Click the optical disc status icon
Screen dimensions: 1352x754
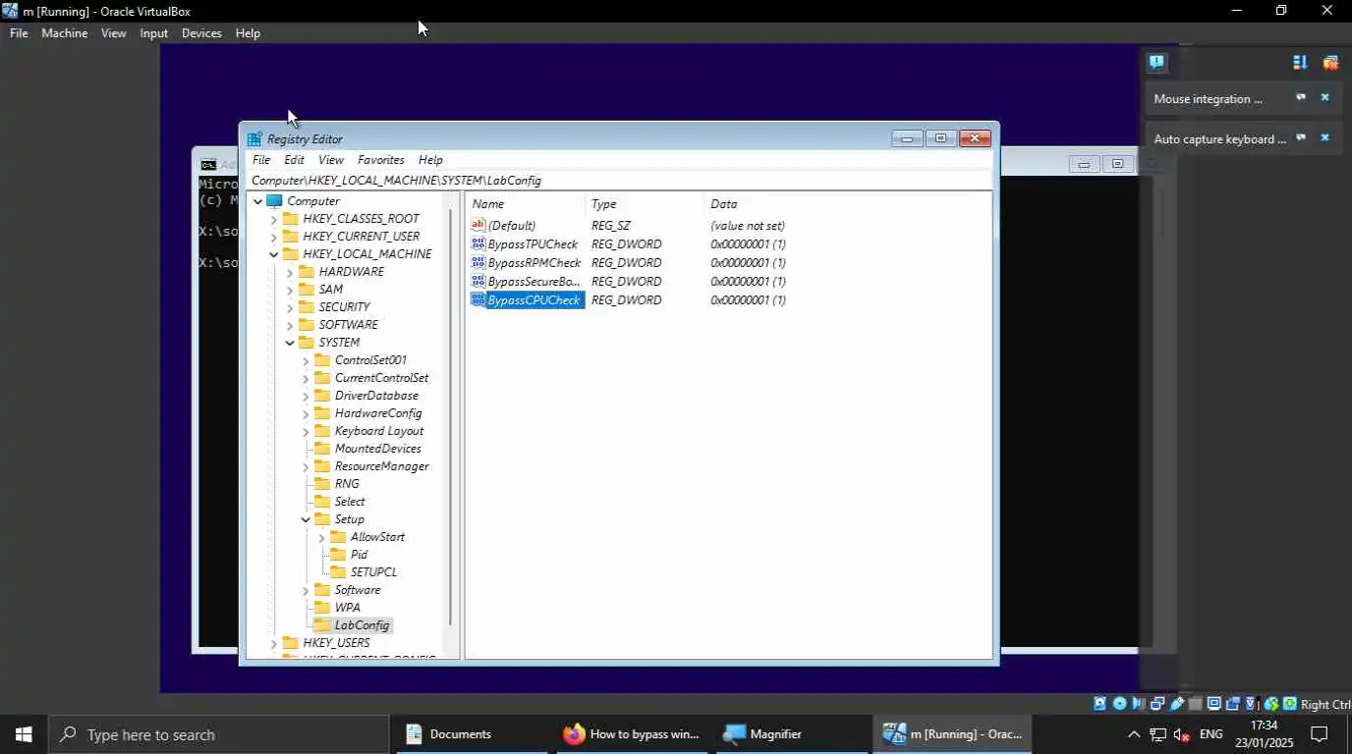(1119, 704)
